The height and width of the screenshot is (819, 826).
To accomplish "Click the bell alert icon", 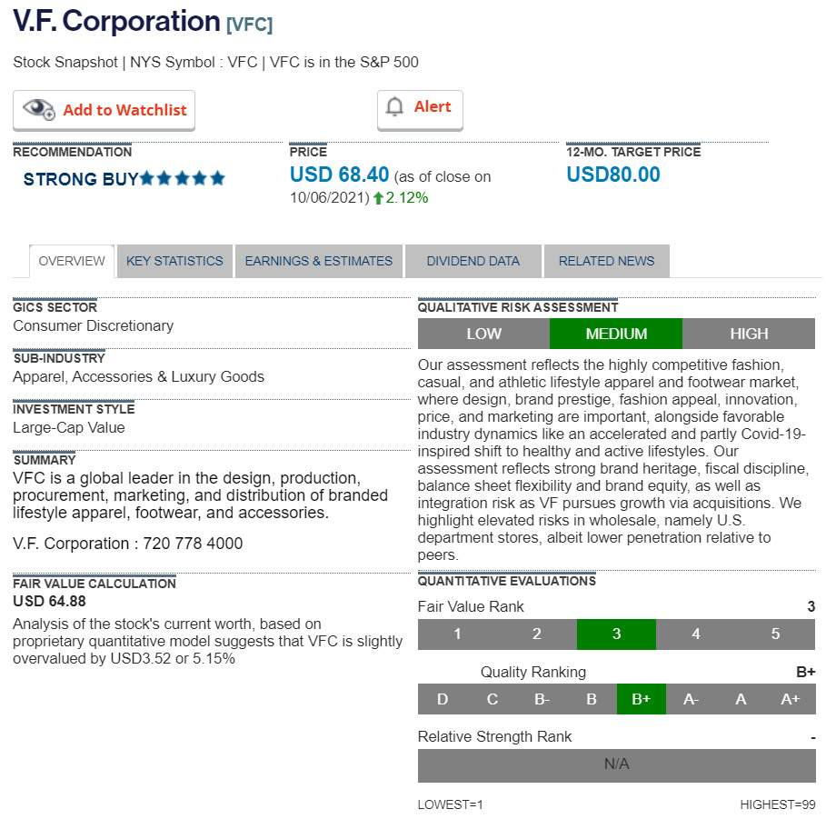I will (394, 107).
